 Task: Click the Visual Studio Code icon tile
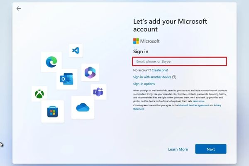[x=76, y=51]
